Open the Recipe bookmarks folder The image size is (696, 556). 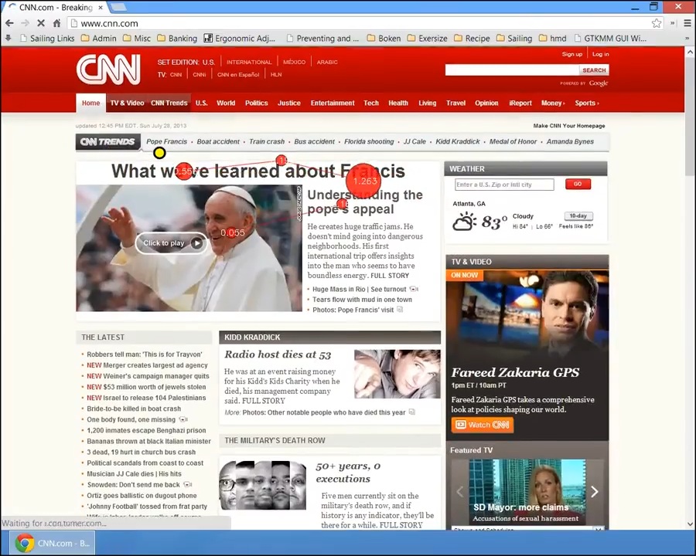[472, 39]
